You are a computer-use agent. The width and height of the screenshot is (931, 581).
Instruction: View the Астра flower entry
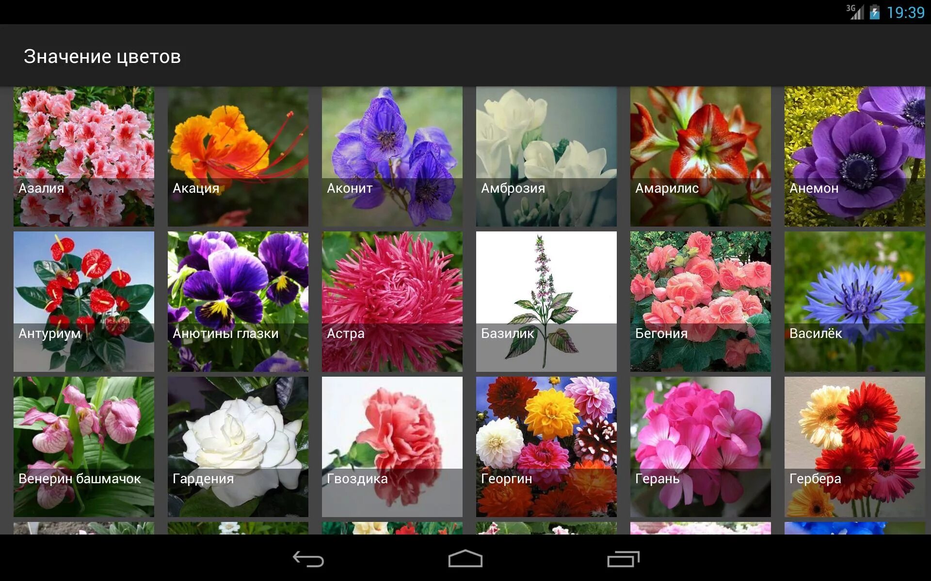coord(392,302)
